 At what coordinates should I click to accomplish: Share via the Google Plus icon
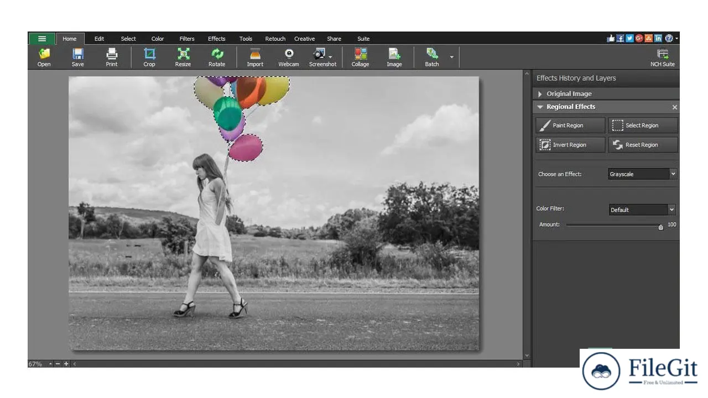pos(639,38)
